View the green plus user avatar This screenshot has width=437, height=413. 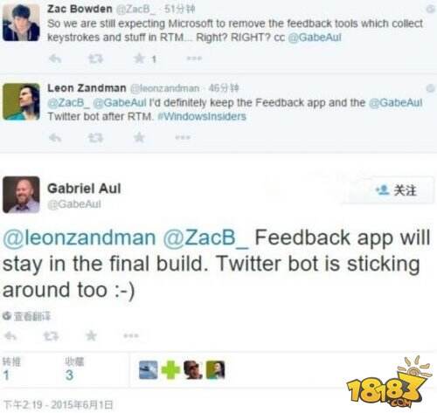(170, 370)
